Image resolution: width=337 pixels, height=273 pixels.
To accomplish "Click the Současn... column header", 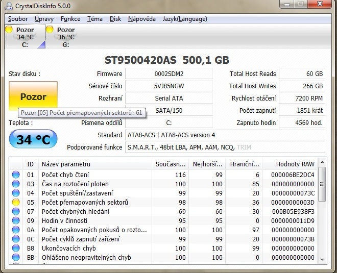I will pyautogui.click(x=170, y=164).
